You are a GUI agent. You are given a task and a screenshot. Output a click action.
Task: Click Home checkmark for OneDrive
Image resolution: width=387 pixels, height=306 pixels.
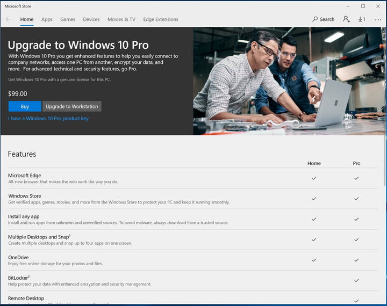pyautogui.click(x=314, y=260)
